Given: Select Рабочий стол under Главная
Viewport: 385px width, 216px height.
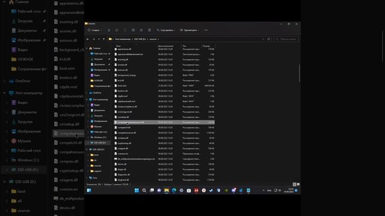Looking at the screenshot, I should [99, 53].
